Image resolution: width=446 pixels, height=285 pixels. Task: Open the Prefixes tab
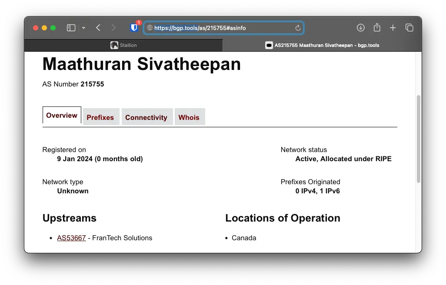pos(100,117)
